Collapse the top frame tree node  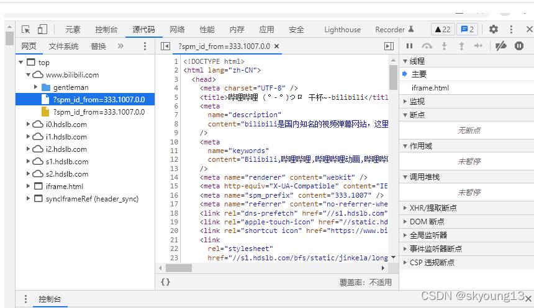pos(20,62)
